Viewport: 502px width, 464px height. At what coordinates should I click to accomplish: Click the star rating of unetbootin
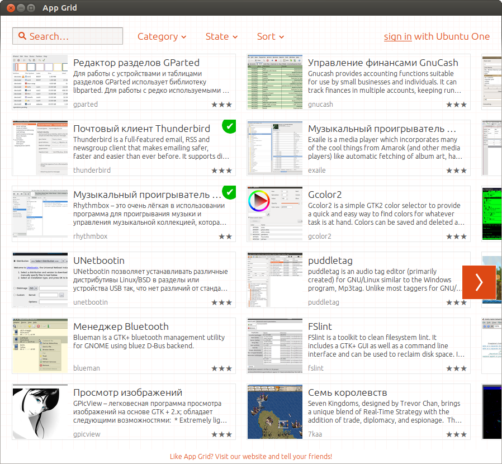[x=222, y=302]
